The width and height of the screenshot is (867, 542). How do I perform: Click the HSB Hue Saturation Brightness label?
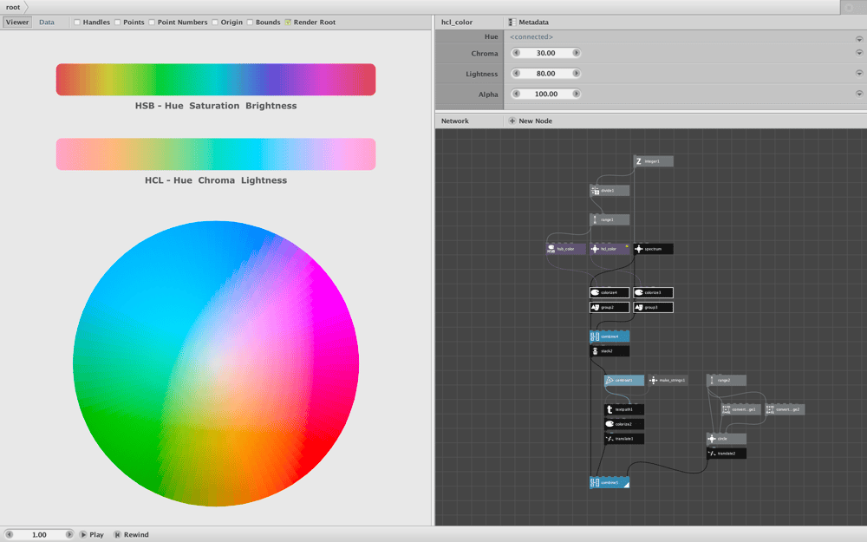pyautogui.click(x=216, y=106)
